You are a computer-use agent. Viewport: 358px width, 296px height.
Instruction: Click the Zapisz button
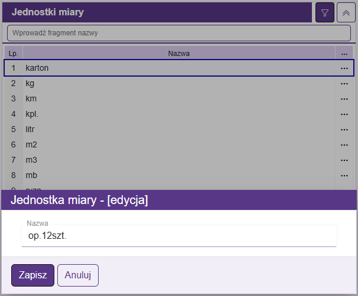pos(32,275)
